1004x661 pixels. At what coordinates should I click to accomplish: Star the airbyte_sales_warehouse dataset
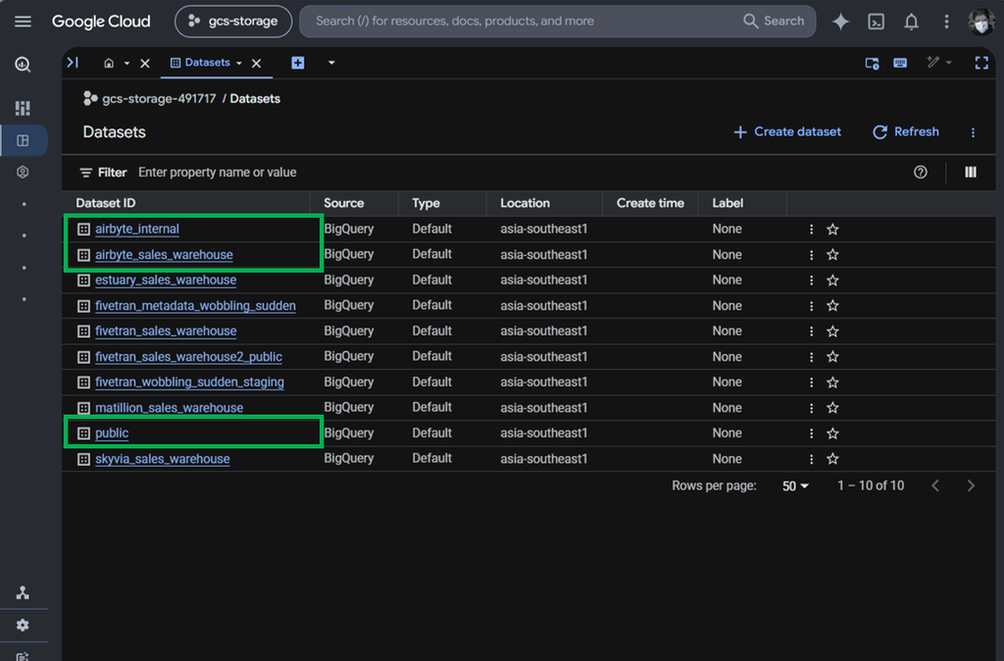click(832, 255)
